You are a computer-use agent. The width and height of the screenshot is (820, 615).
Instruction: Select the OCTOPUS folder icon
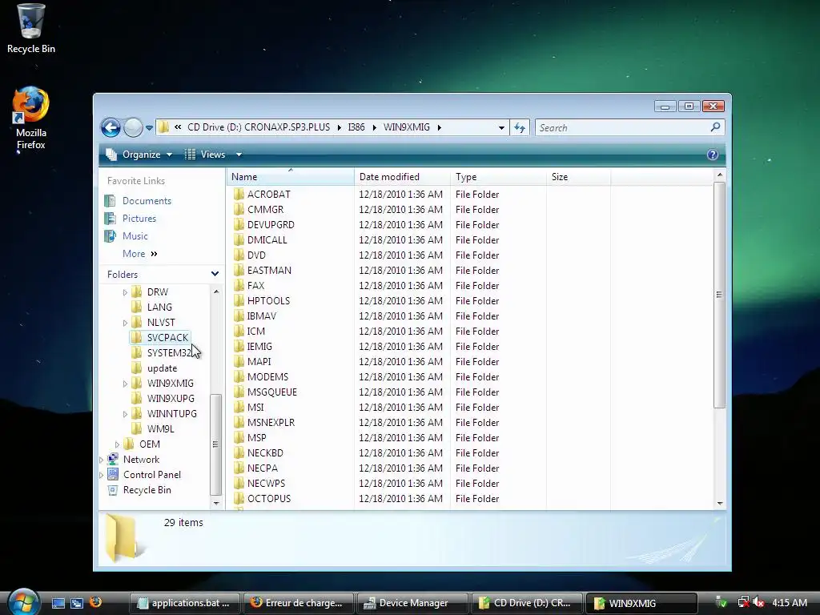(239, 498)
